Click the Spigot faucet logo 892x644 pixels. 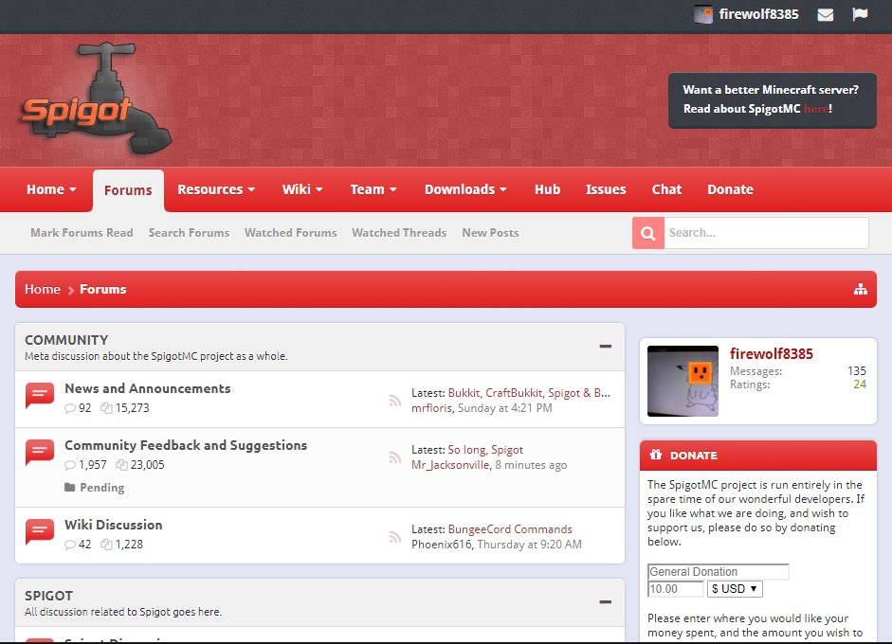tap(95, 98)
